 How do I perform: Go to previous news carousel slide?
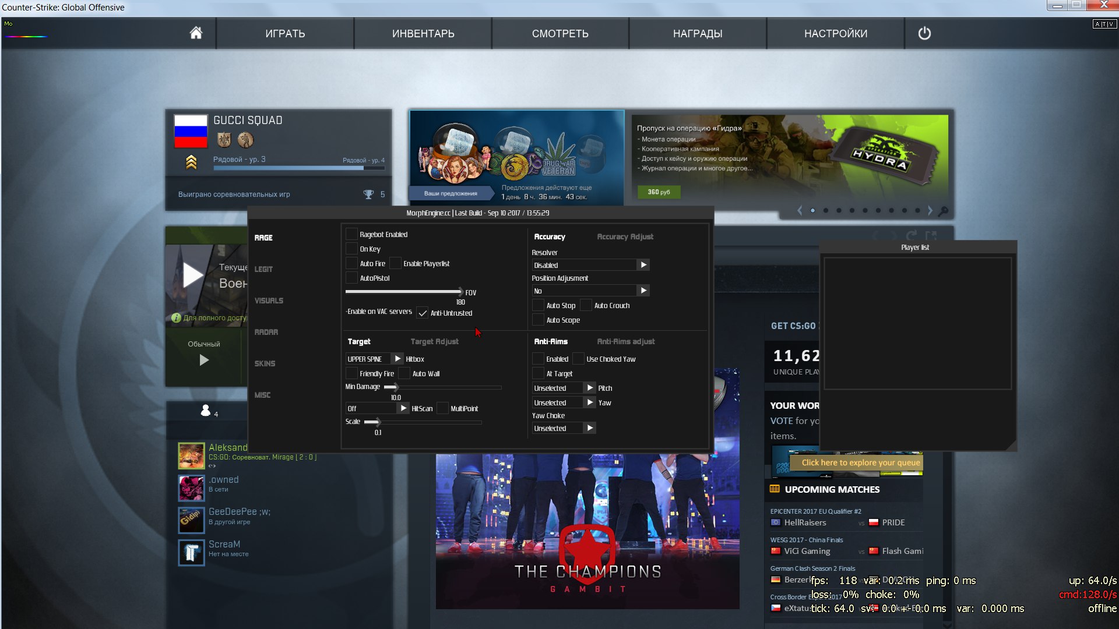(800, 210)
